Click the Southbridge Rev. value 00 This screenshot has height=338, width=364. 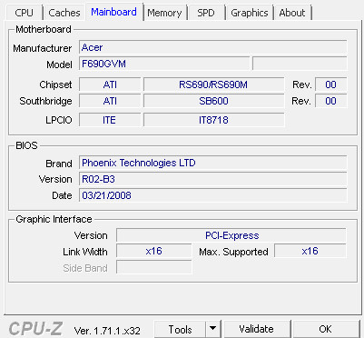point(330,101)
